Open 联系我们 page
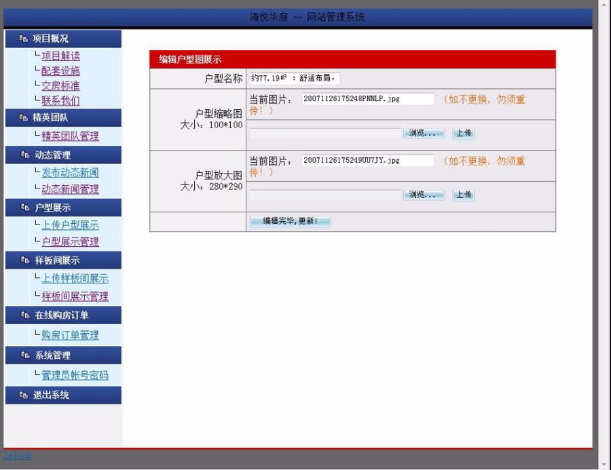611x470 pixels. (60, 101)
